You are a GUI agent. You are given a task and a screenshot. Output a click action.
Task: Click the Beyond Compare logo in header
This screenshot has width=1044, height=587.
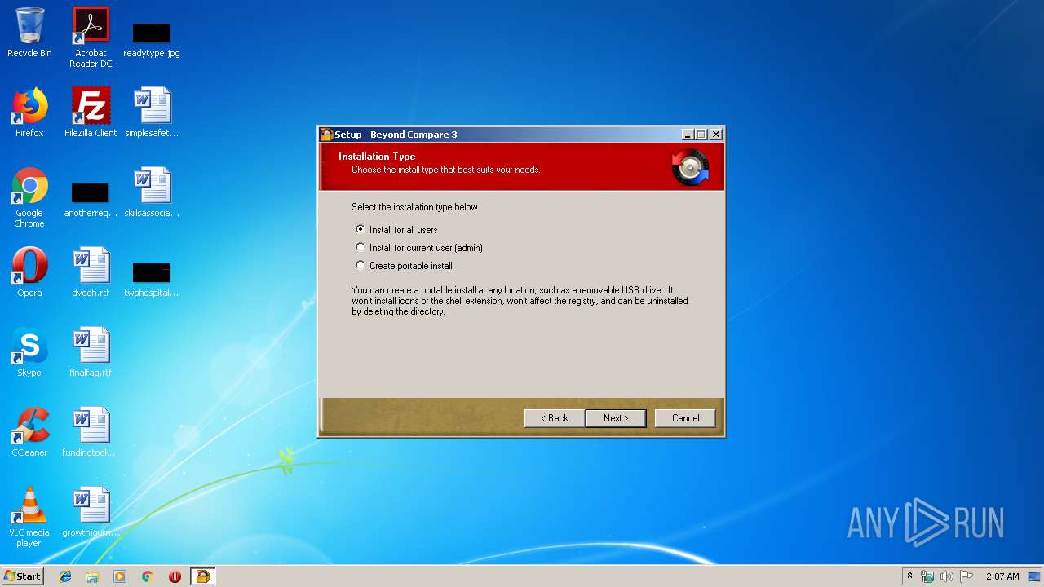click(690, 167)
